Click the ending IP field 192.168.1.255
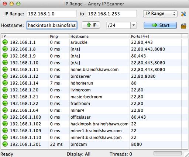 [112, 14]
